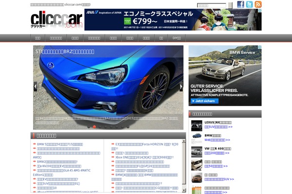Viewport: 292px width, 194px height.
Task: Open the first item in gray navigation bar
Action: pyautogui.click(x=37, y=38)
